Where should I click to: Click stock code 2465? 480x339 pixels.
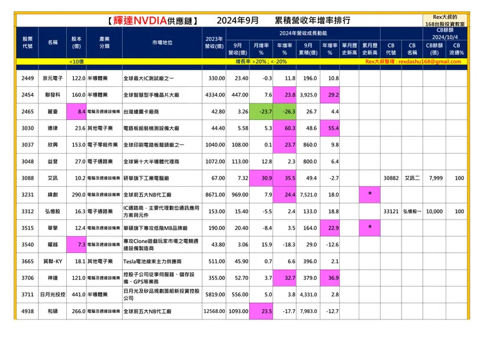27,111
